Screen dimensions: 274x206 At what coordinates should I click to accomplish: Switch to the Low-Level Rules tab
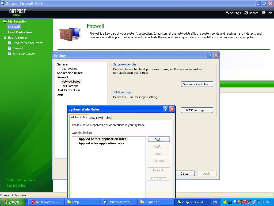pos(100,118)
